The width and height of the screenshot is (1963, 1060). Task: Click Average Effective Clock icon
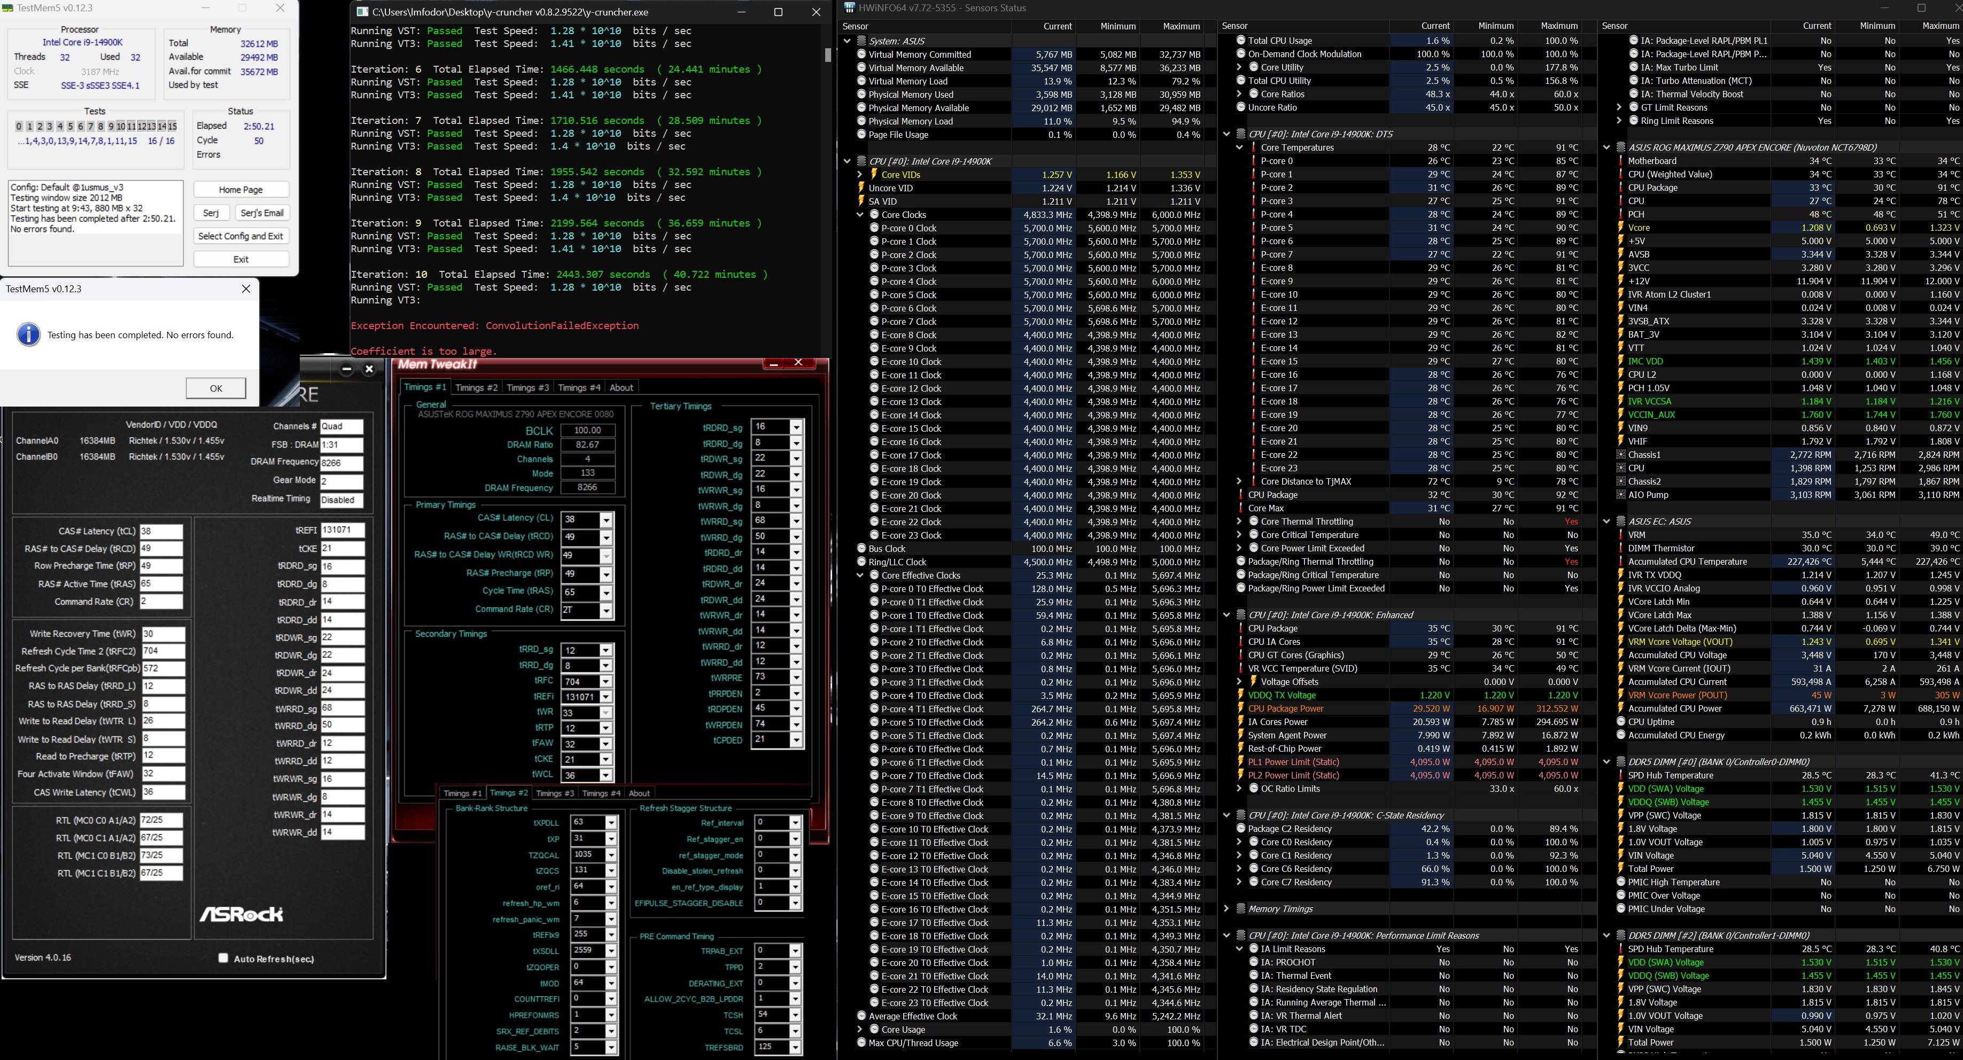coord(861,1017)
